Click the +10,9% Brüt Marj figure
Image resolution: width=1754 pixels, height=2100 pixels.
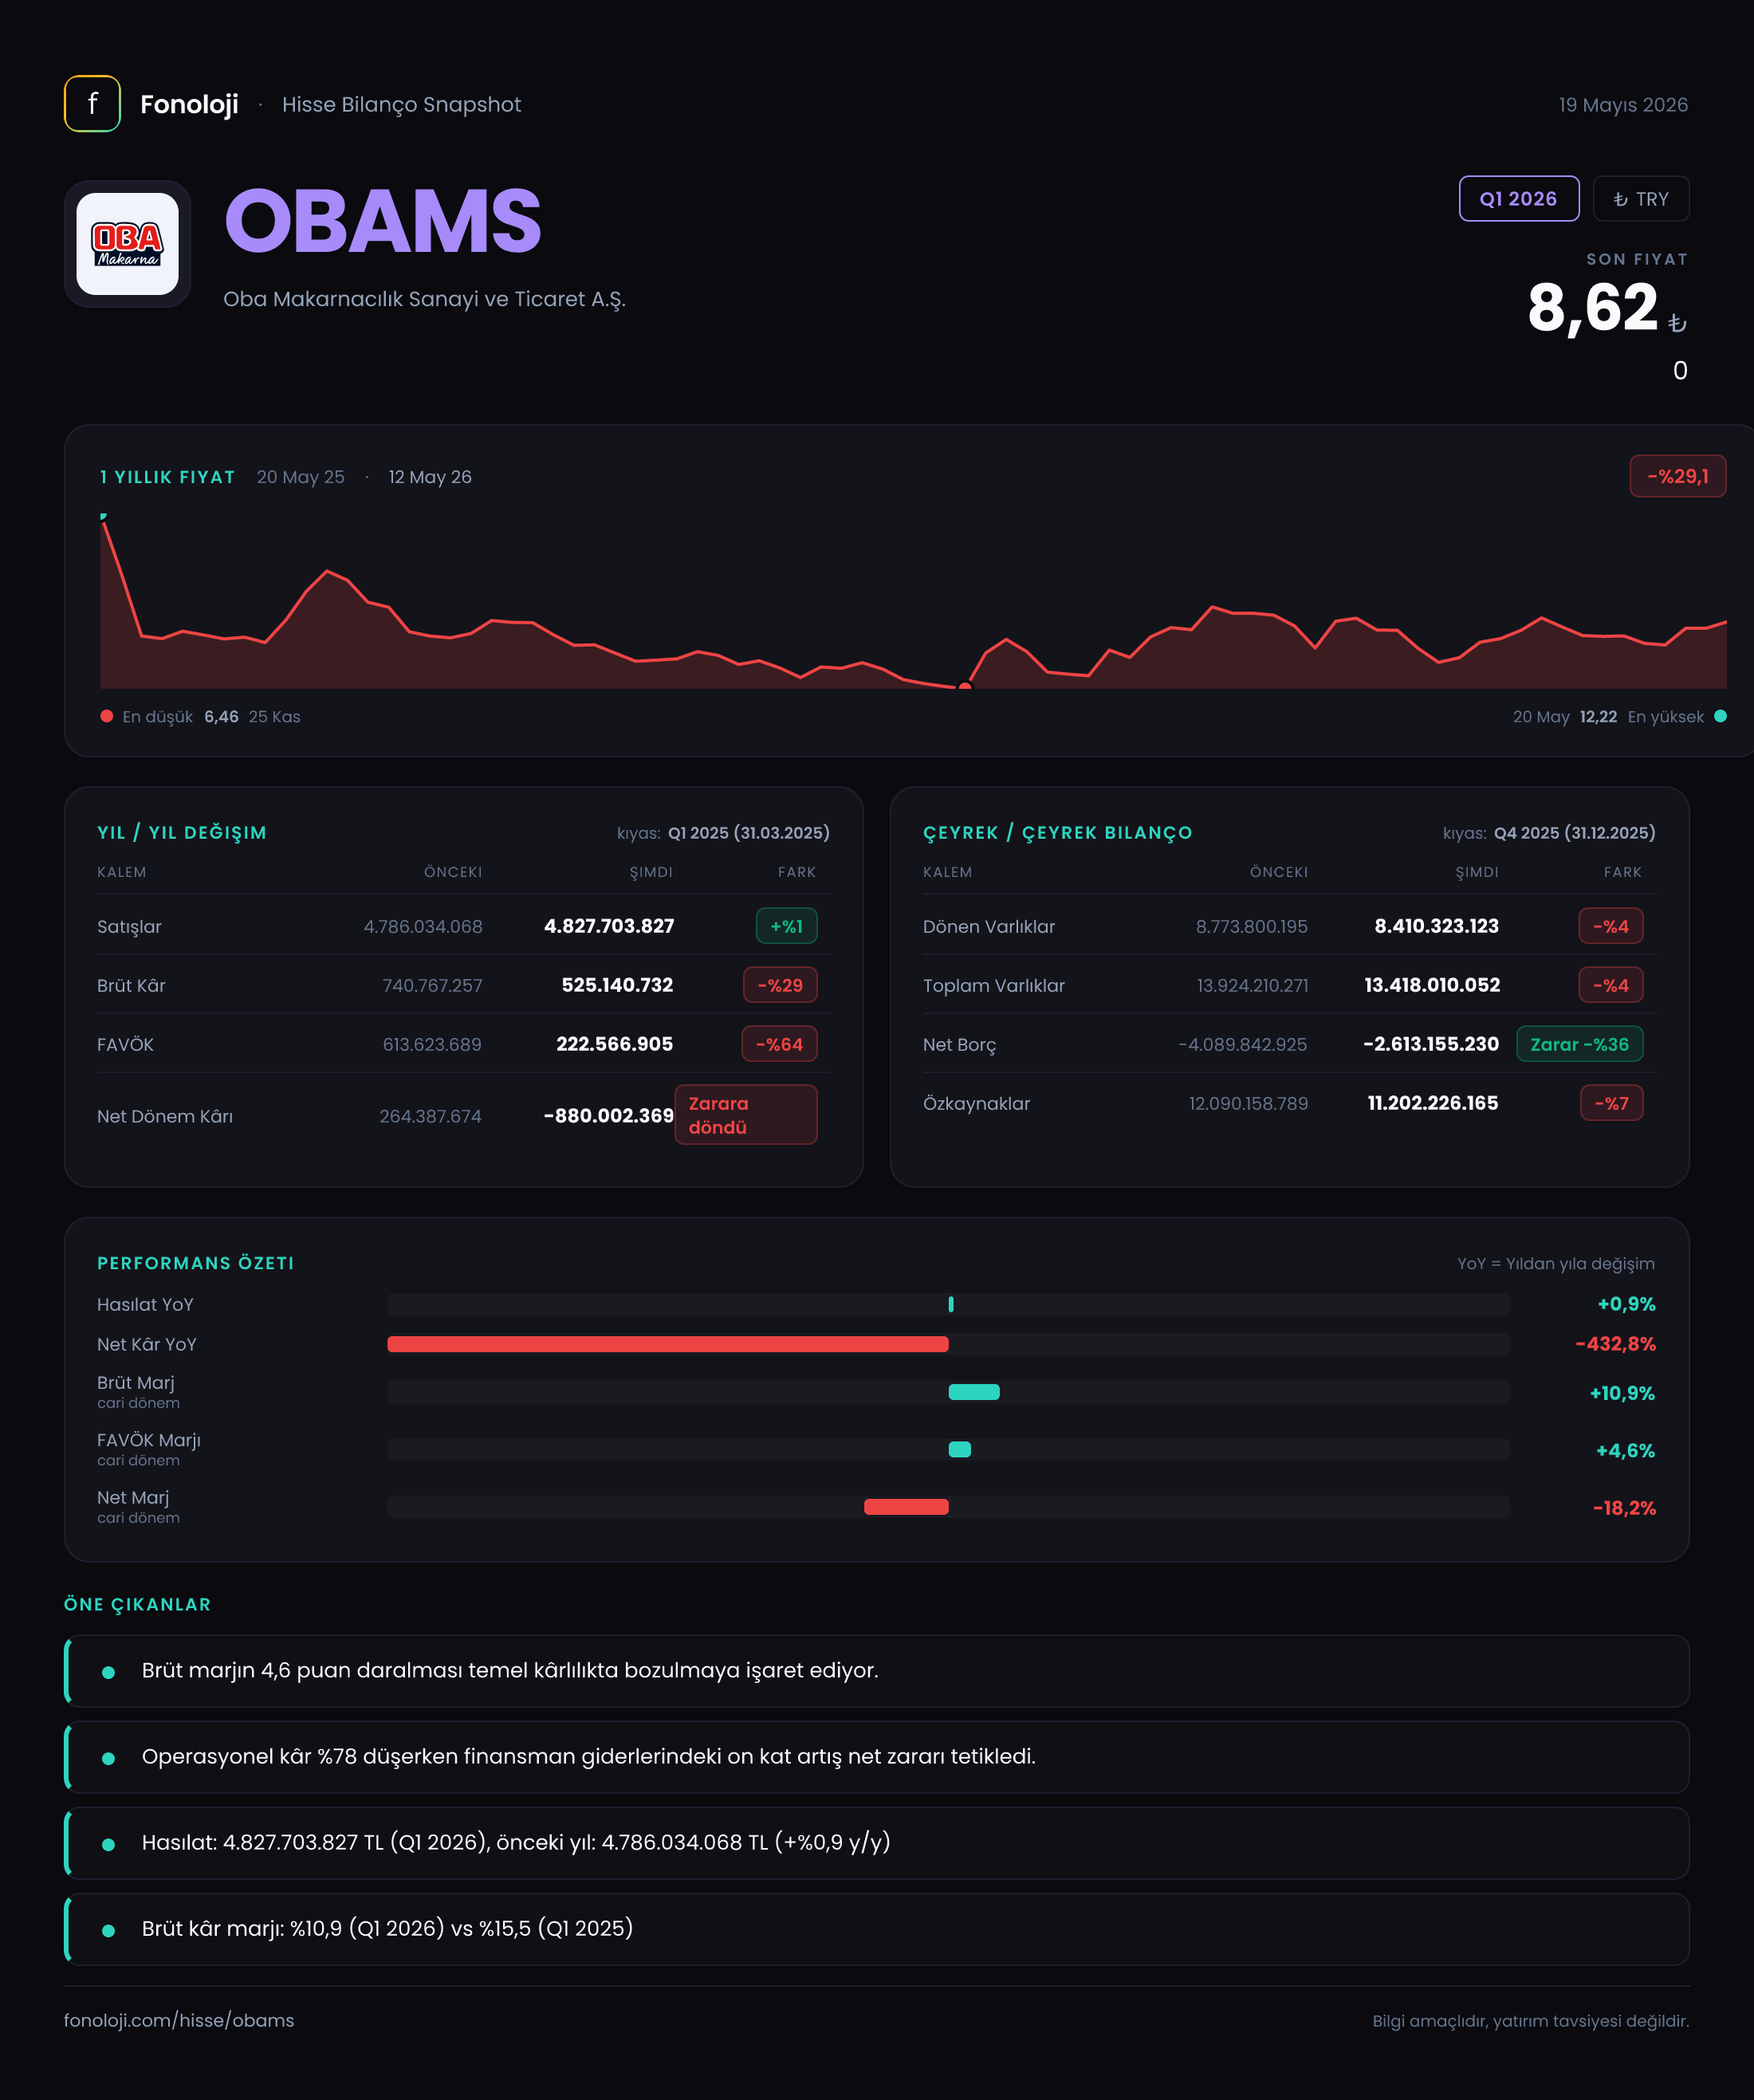point(1622,1393)
